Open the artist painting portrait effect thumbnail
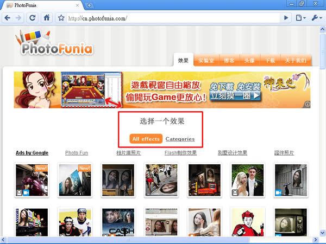Screen dimensions: 326x244 pos(204,222)
